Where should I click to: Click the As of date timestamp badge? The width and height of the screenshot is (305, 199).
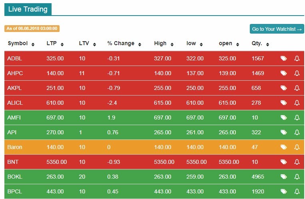tap(32, 28)
